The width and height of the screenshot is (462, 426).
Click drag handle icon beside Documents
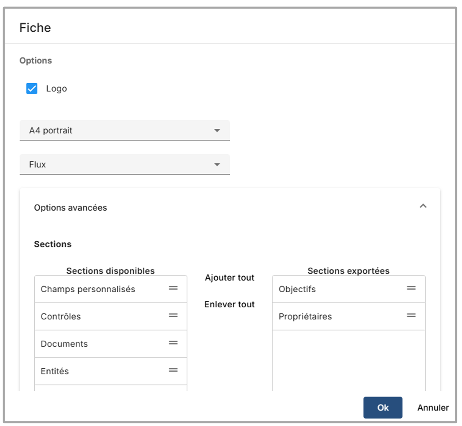(x=173, y=343)
